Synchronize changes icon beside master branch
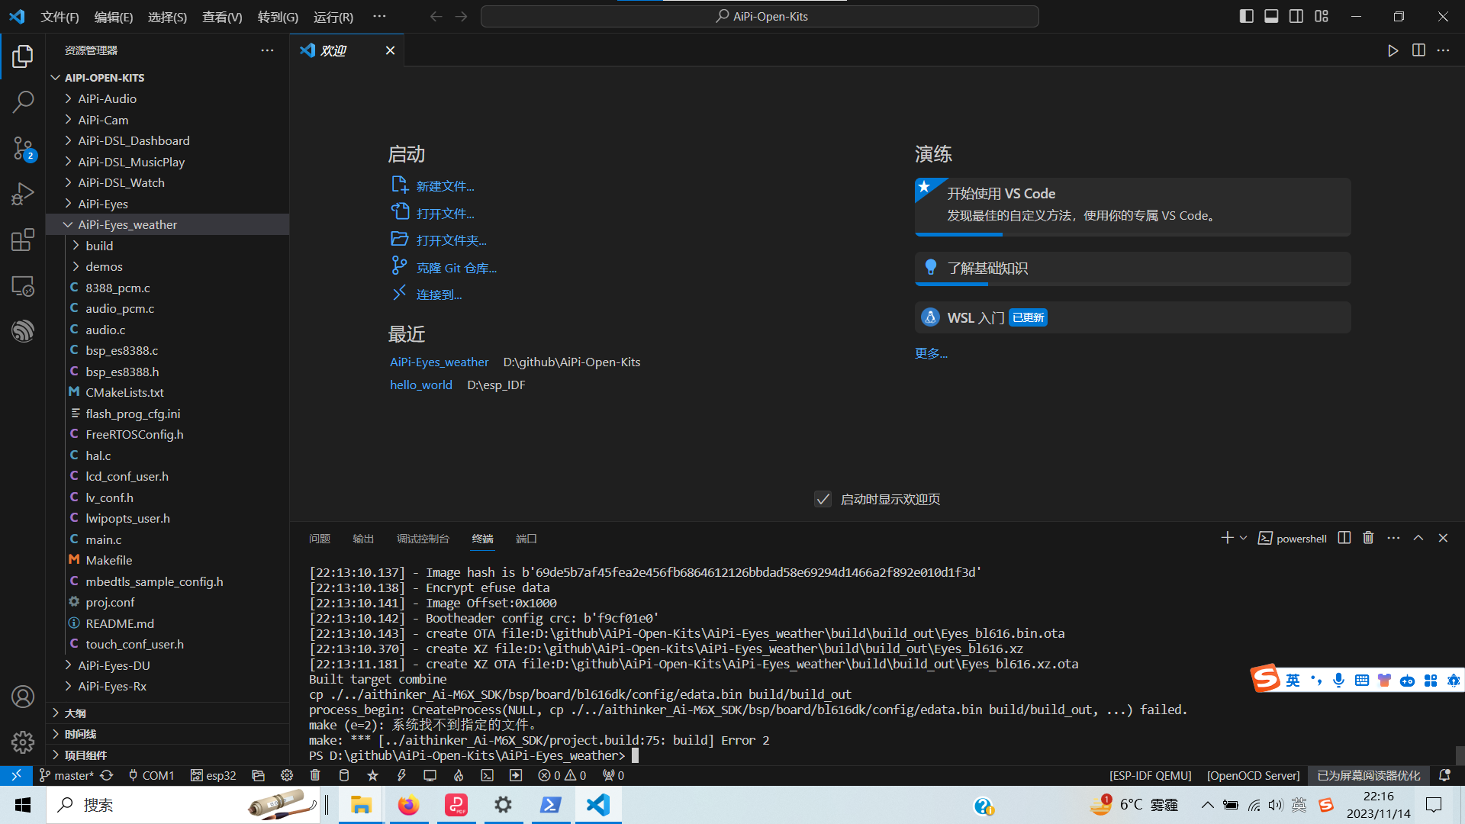This screenshot has height=824, width=1465. pos(107,775)
